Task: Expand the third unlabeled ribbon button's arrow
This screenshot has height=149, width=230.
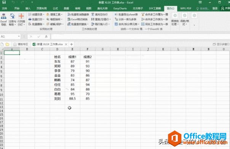Action: click(x=194, y=25)
